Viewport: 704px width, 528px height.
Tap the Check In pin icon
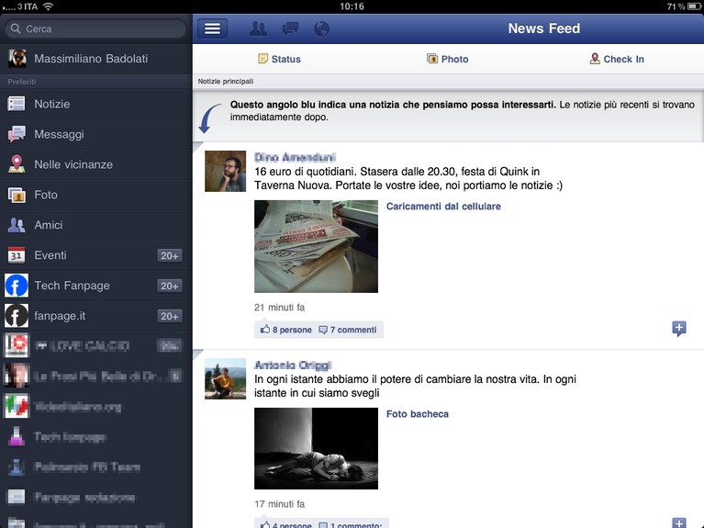[595, 59]
